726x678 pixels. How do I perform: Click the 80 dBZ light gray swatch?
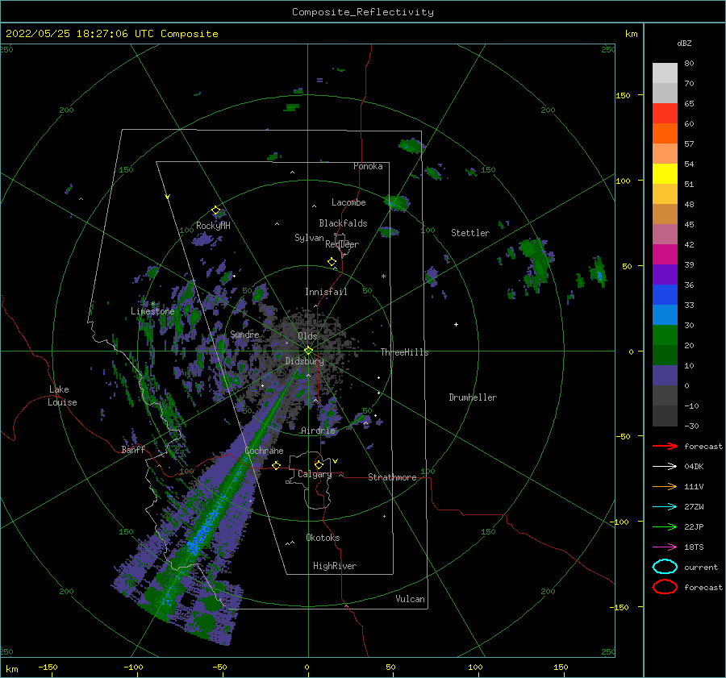(665, 73)
